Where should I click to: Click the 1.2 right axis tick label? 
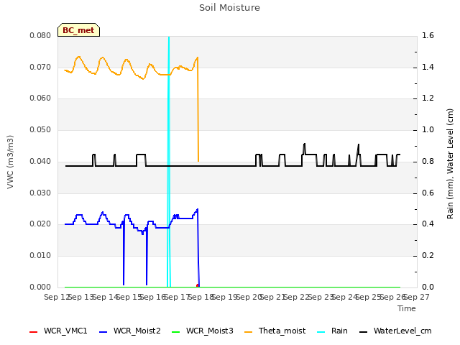pyautogui.click(x=428, y=98)
